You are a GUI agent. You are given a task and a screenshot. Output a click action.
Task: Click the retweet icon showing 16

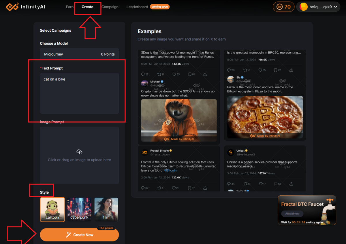(x=245, y=70)
